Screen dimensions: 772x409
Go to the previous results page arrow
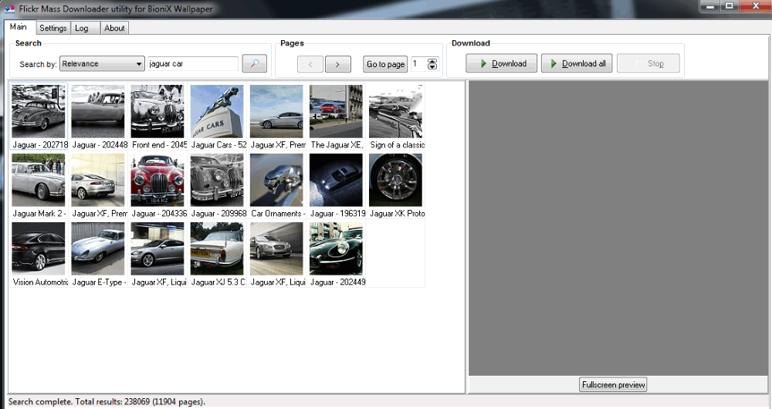click(310, 64)
